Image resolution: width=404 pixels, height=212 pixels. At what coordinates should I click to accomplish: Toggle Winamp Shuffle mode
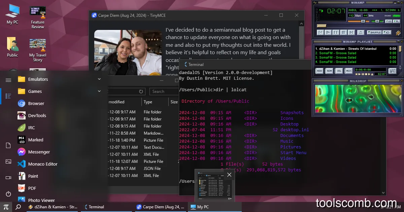tap(374, 32)
